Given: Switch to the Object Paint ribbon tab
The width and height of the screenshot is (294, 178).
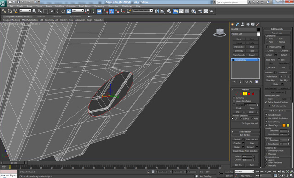Looking at the screenshot, I should [75, 17].
